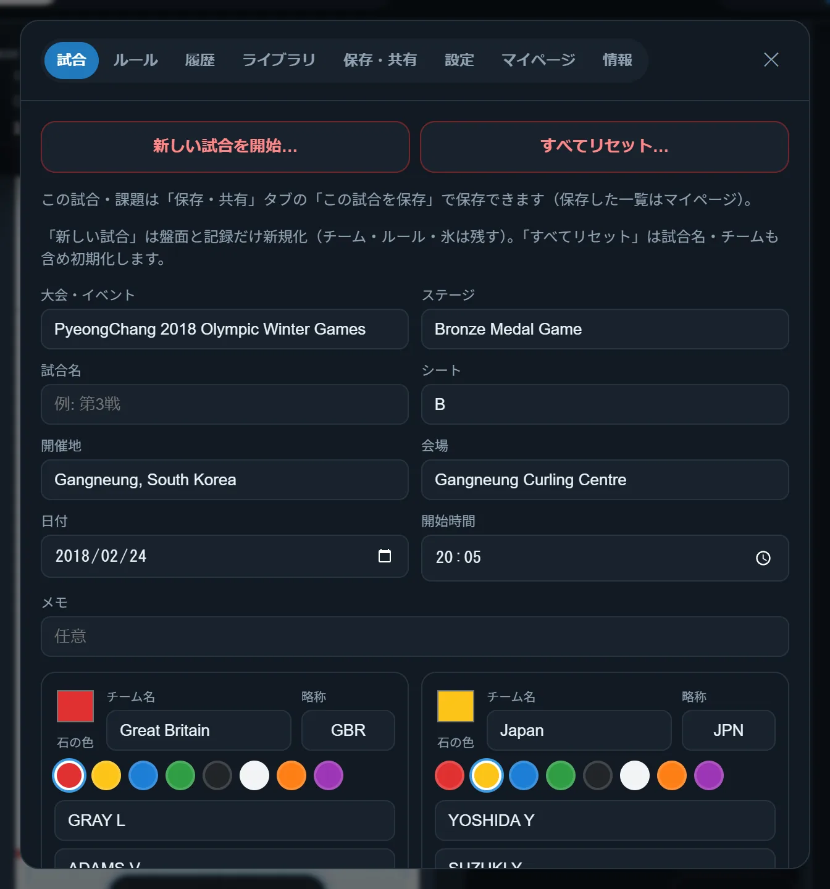The image size is (830, 889).
Task: Choose green stone color for Great Britain
Action: click(x=180, y=775)
